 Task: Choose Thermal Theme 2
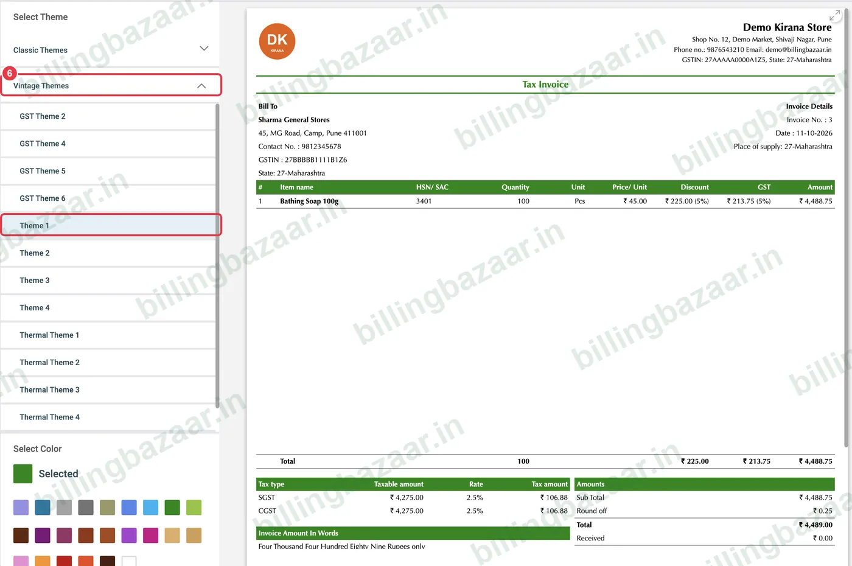tap(108, 363)
